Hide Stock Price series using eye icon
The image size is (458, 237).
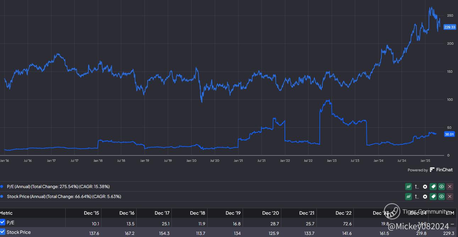[x=441, y=197]
